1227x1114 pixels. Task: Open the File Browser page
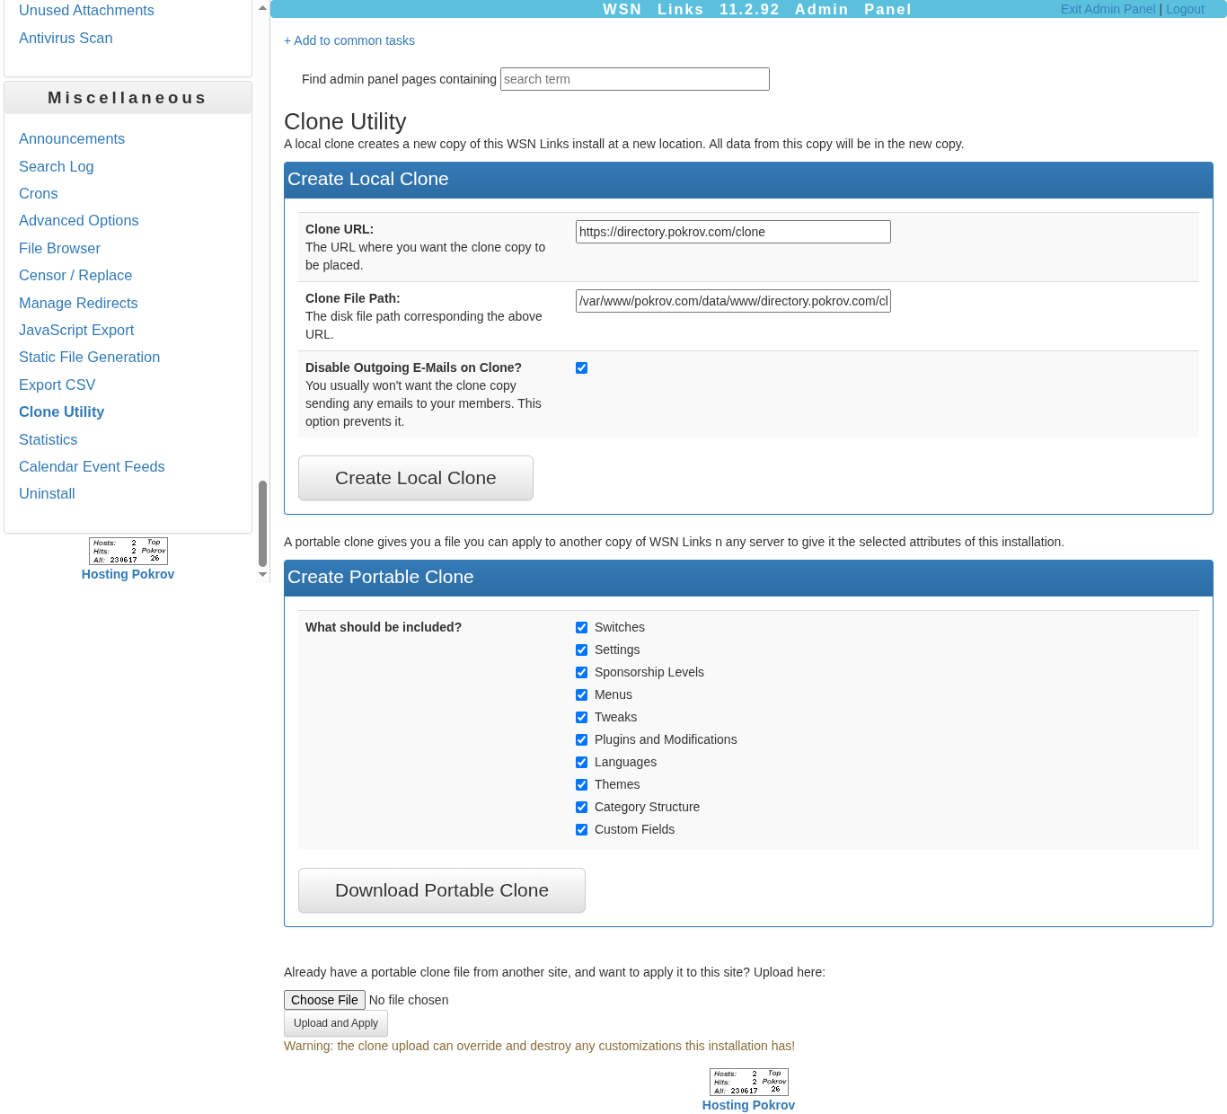(x=59, y=249)
